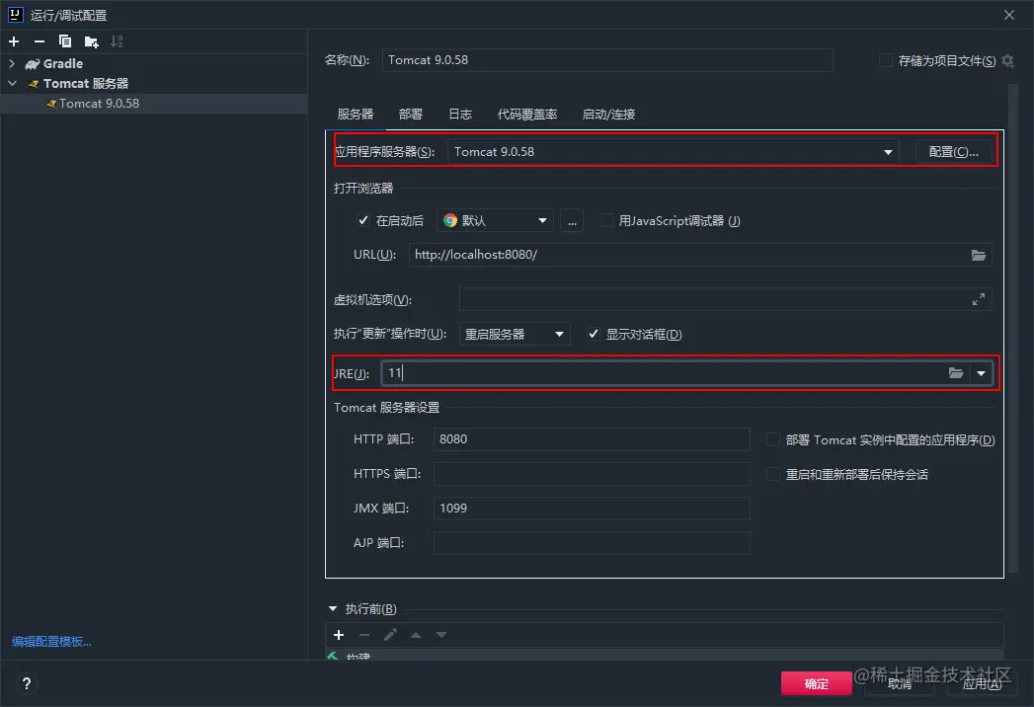Remove before-launch task minus icon
The height and width of the screenshot is (707, 1034).
[364, 635]
